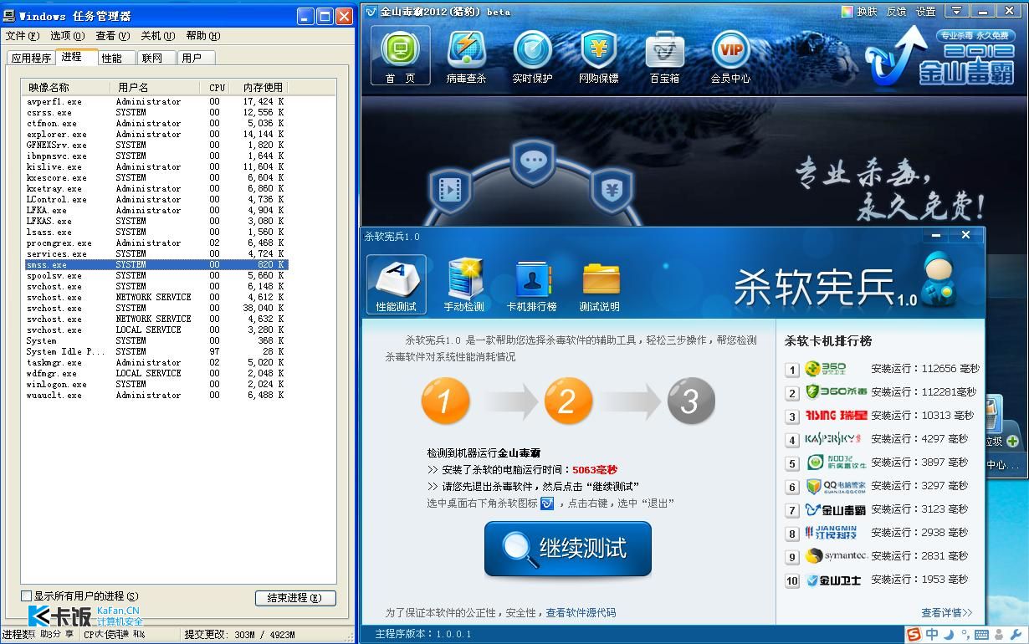Select the smss.exe process row

[x=156, y=264]
